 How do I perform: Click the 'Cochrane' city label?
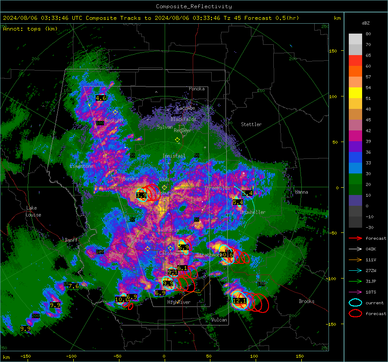pos(141,241)
